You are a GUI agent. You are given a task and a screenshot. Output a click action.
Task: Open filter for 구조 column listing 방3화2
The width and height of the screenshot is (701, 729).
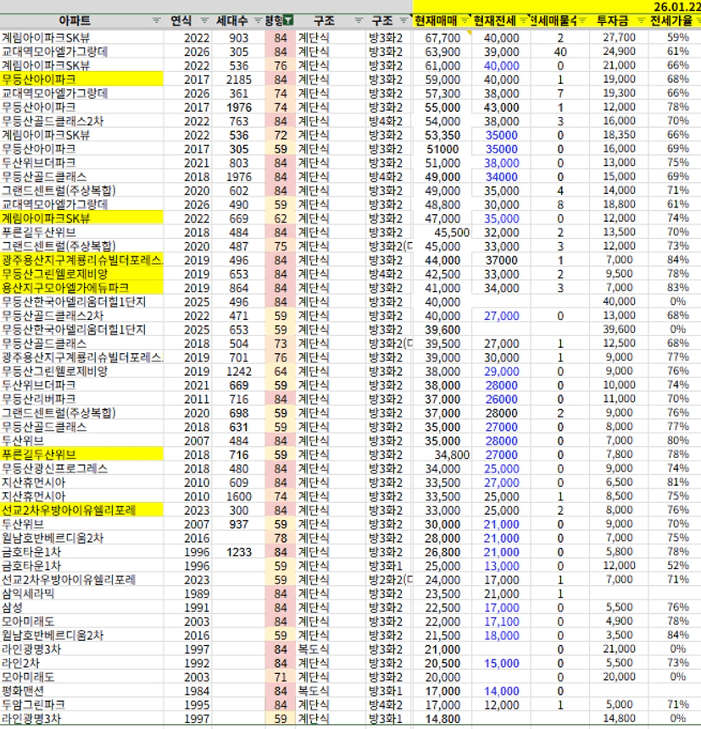coord(403,20)
